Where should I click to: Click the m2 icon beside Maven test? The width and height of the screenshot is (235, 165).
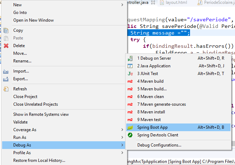point(130,120)
